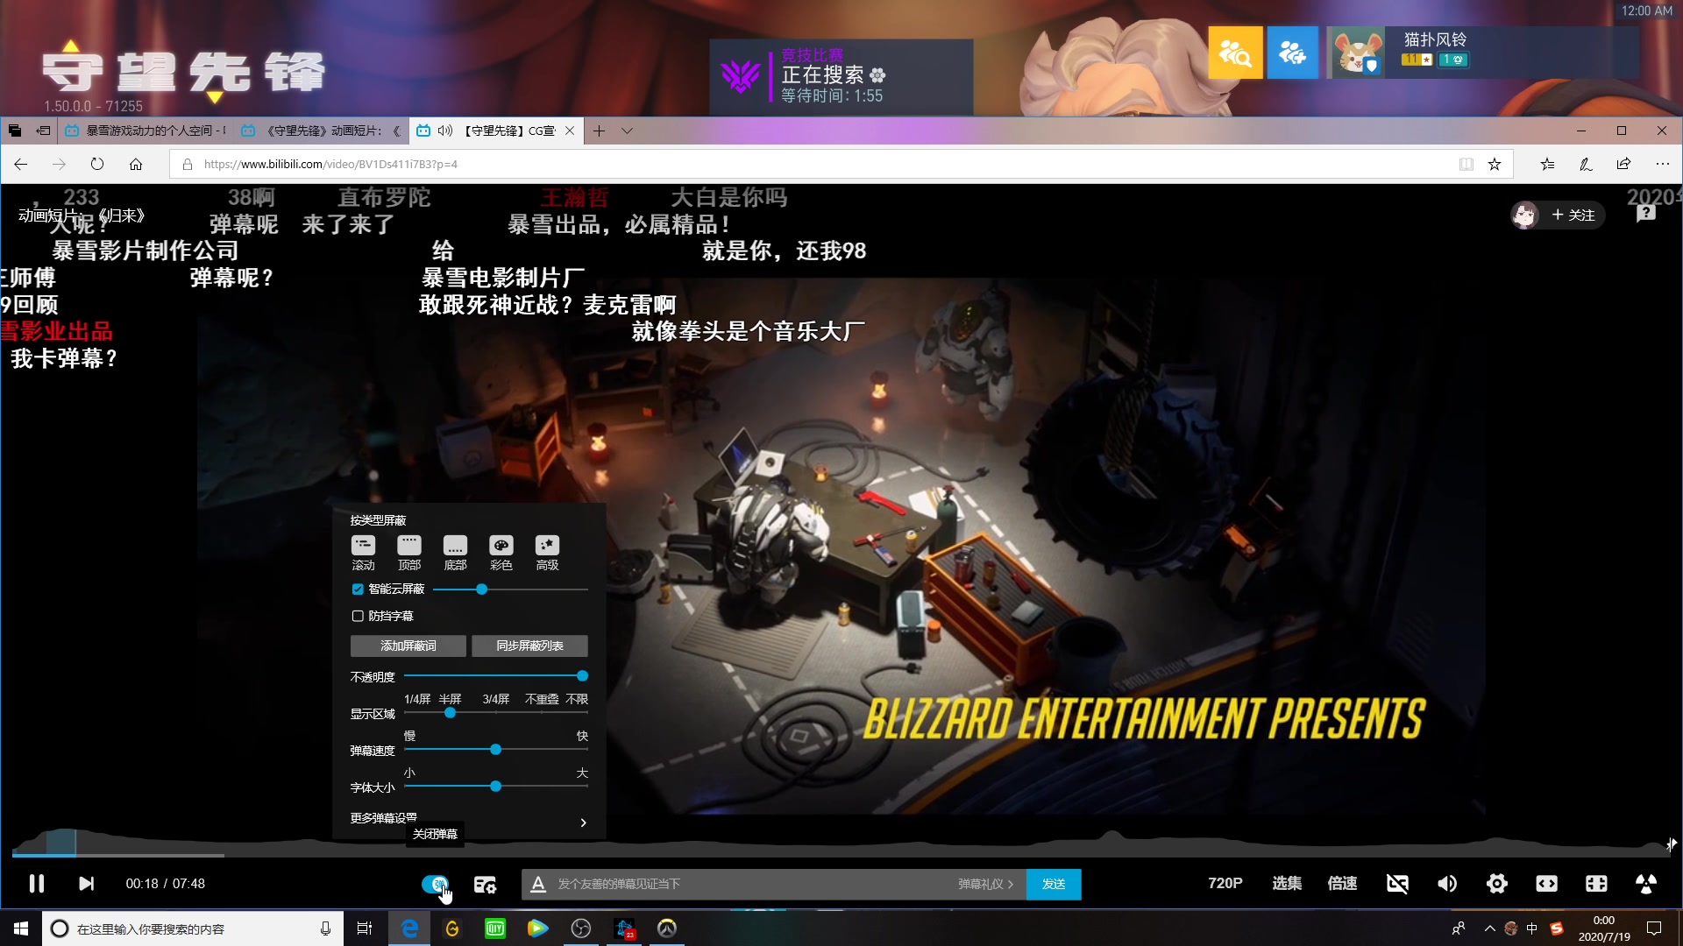Viewport: 1683px width, 946px height.
Task: Open 720P quality selector
Action: pyautogui.click(x=1225, y=884)
